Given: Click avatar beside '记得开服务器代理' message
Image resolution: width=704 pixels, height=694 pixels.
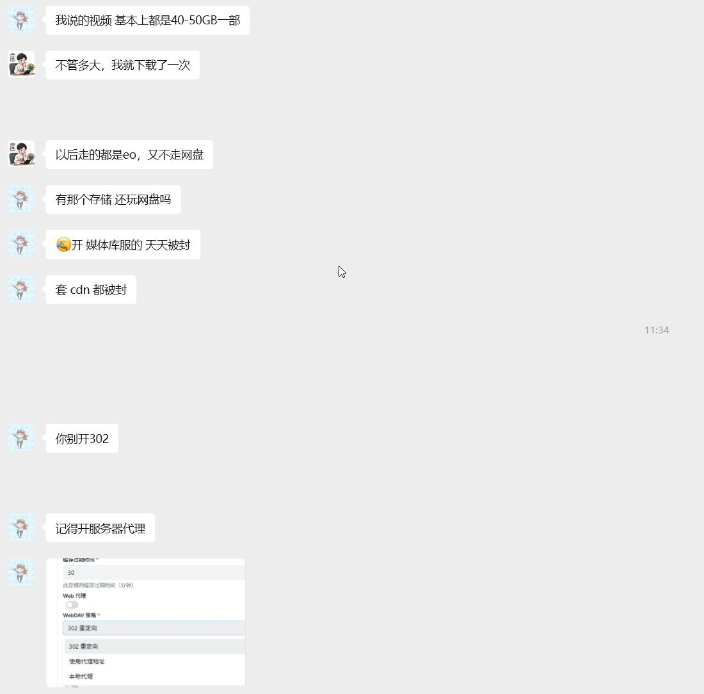Looking at the screenshot, I should 21,528.
